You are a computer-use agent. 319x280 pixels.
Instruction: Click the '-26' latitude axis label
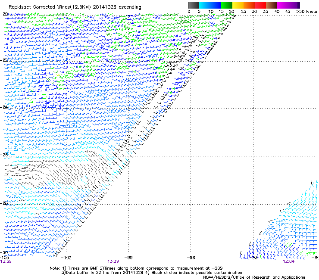point(4,155)
